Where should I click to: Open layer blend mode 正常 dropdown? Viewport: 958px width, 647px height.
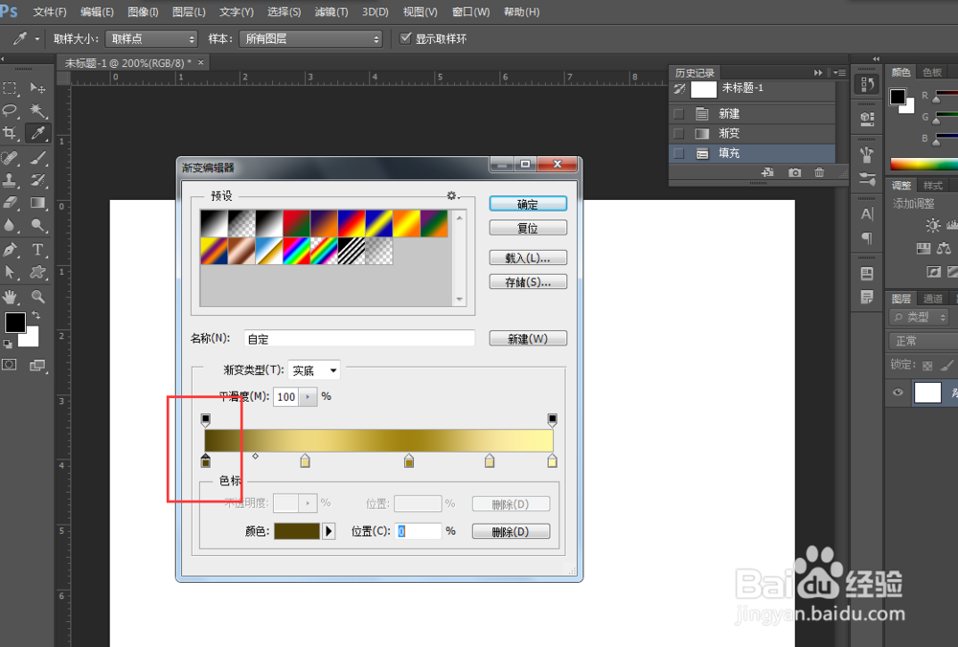coord(923,341)
